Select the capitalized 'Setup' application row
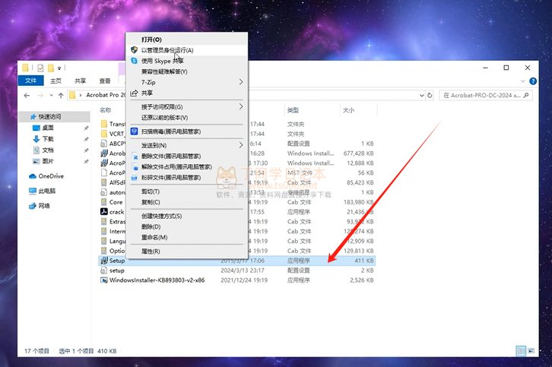Screen dimensions: 552x367 pos(237,261)
